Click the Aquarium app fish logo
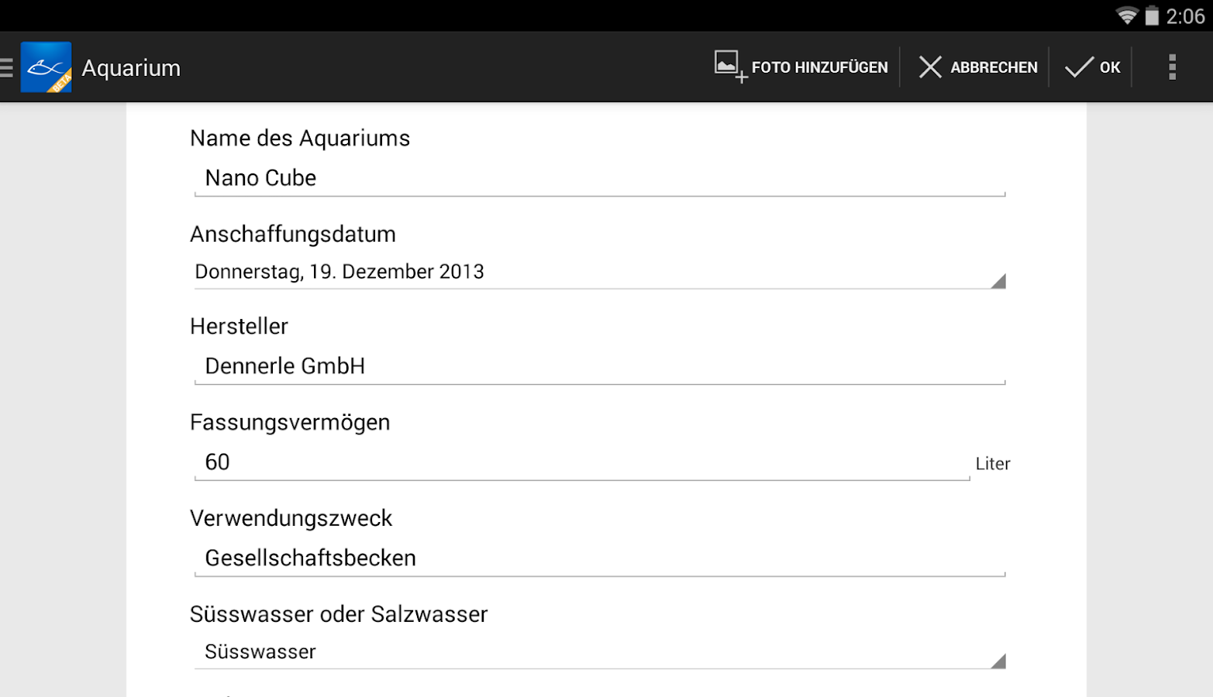The width and height of the screenshot is (1213, 697). pyautogui.click(x=46, y=67)
